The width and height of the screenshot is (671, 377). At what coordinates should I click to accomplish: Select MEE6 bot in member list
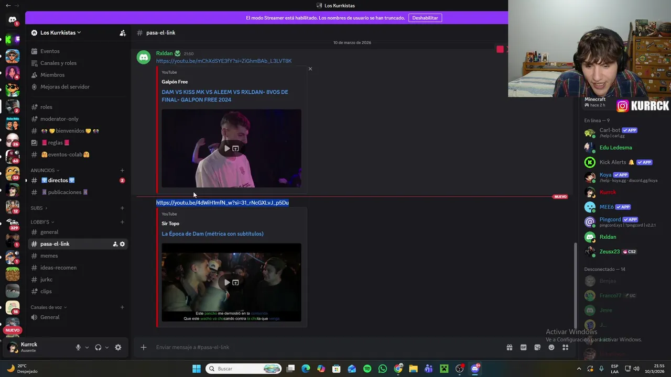(607, 207)
